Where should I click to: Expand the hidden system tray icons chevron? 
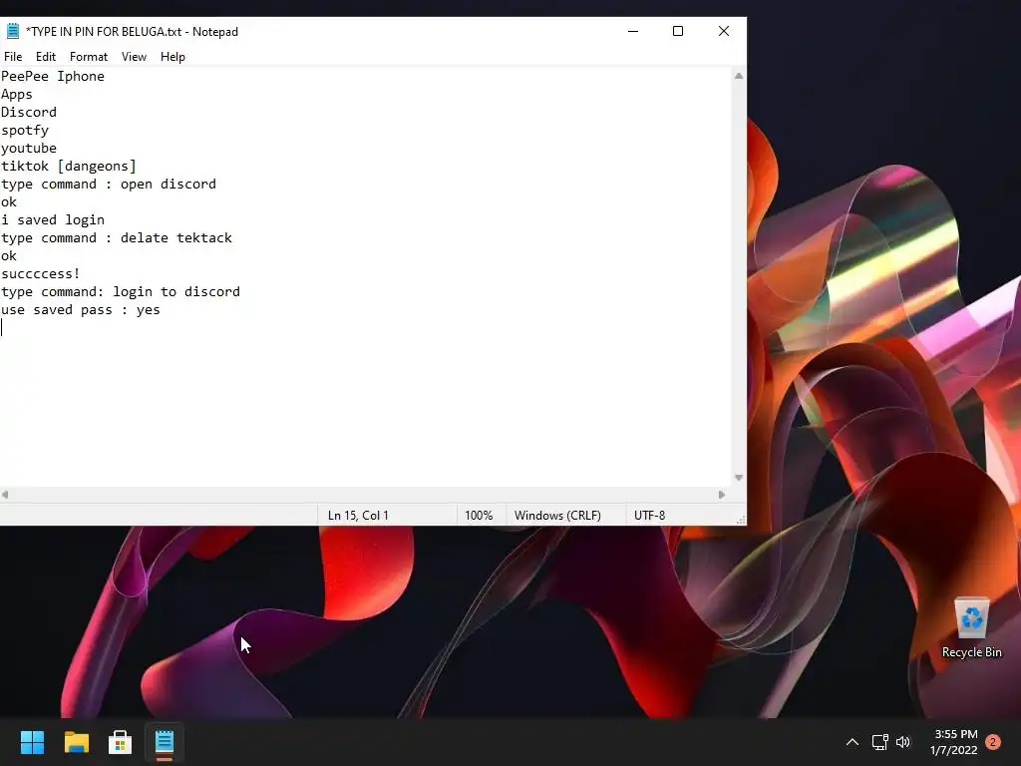[852, 742]
